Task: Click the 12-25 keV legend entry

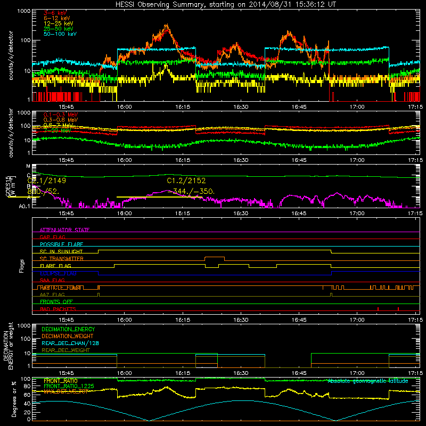Action: tap(59, 23)
